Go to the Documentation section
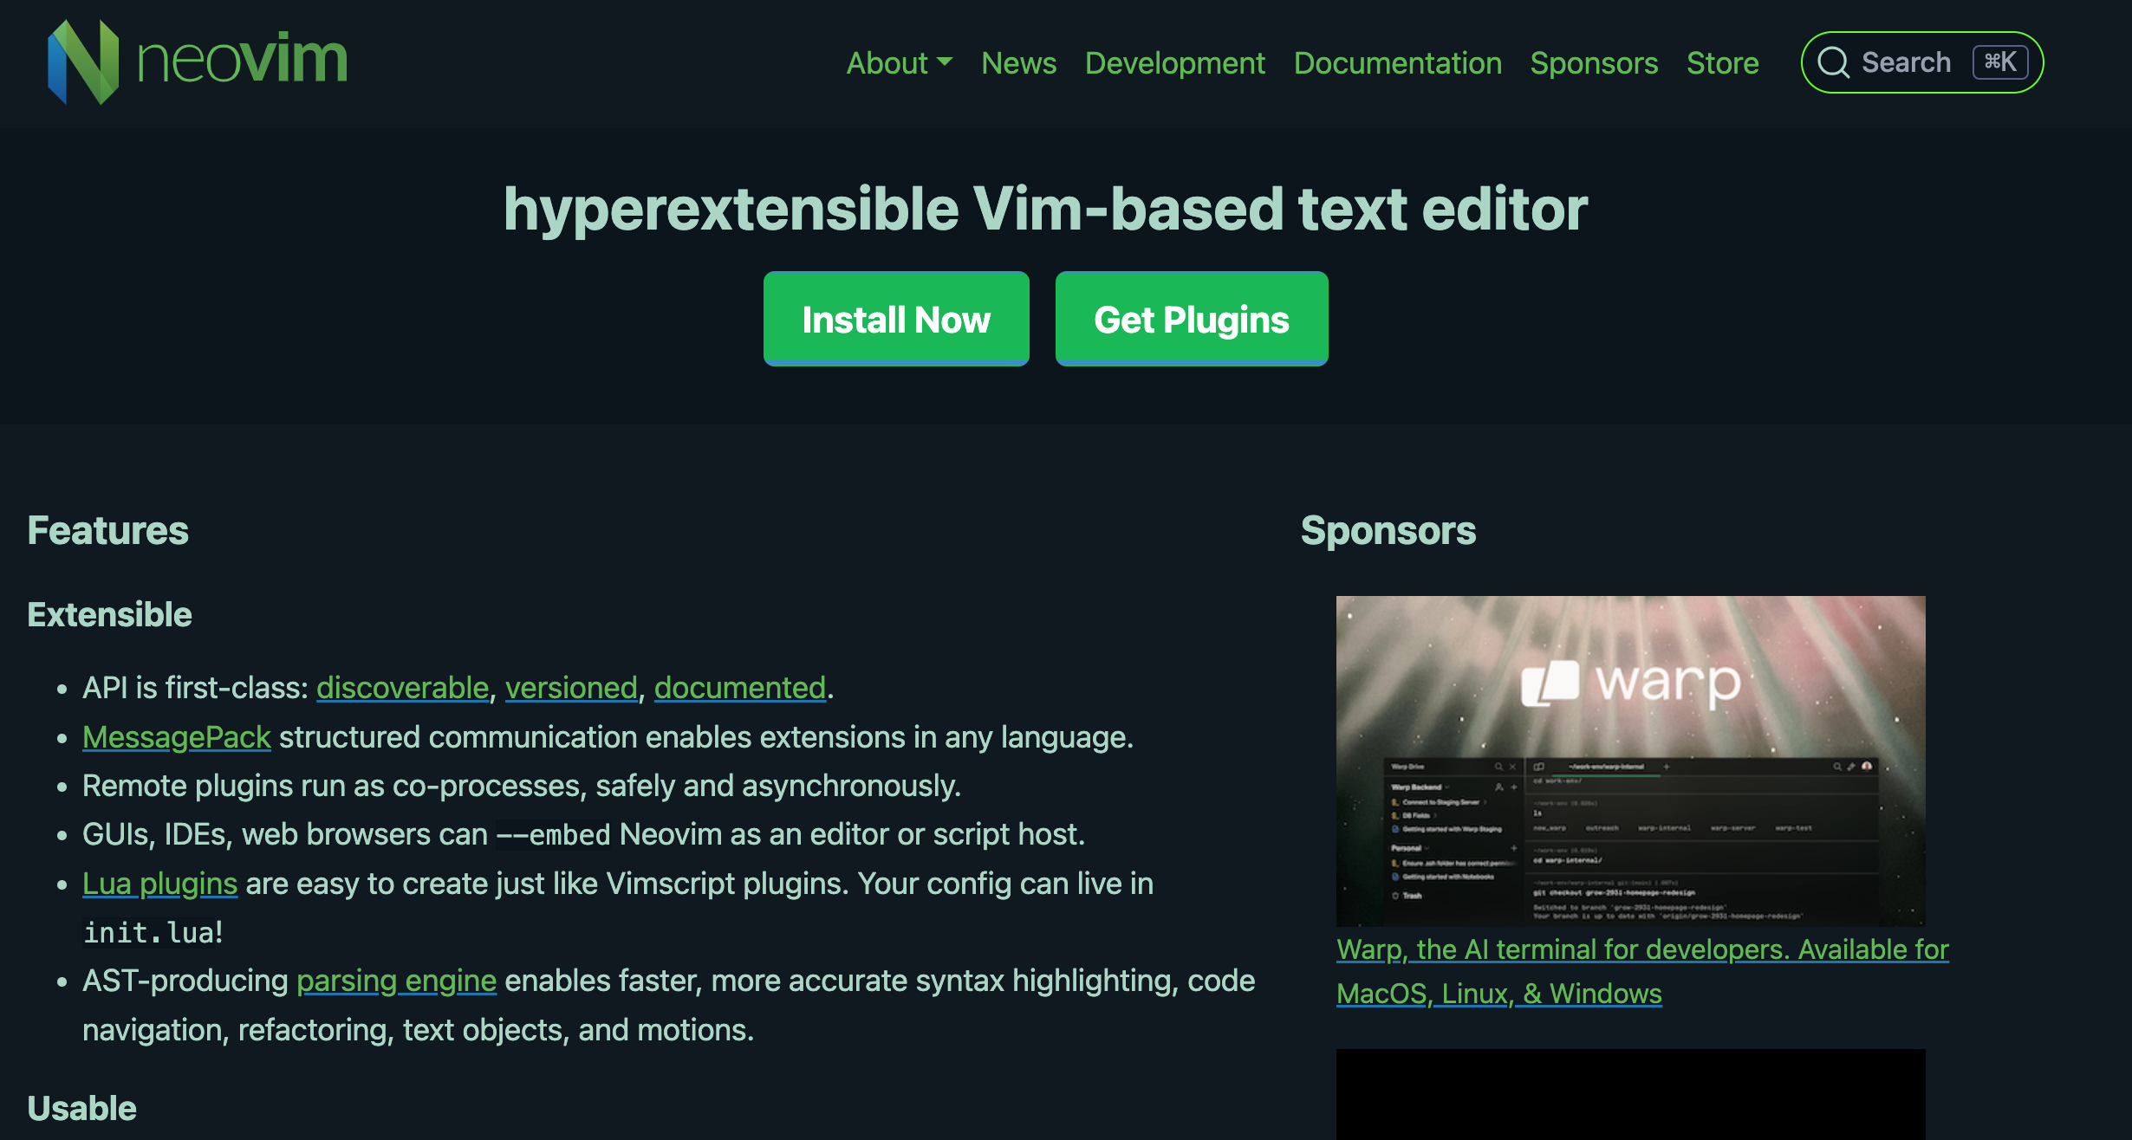This screenshot has height=1140, width=2132. (x=1398, y=63)
